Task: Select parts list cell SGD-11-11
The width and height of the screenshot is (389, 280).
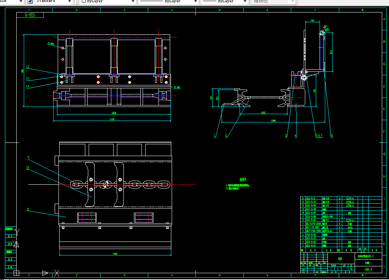Action: click(311, 198)
